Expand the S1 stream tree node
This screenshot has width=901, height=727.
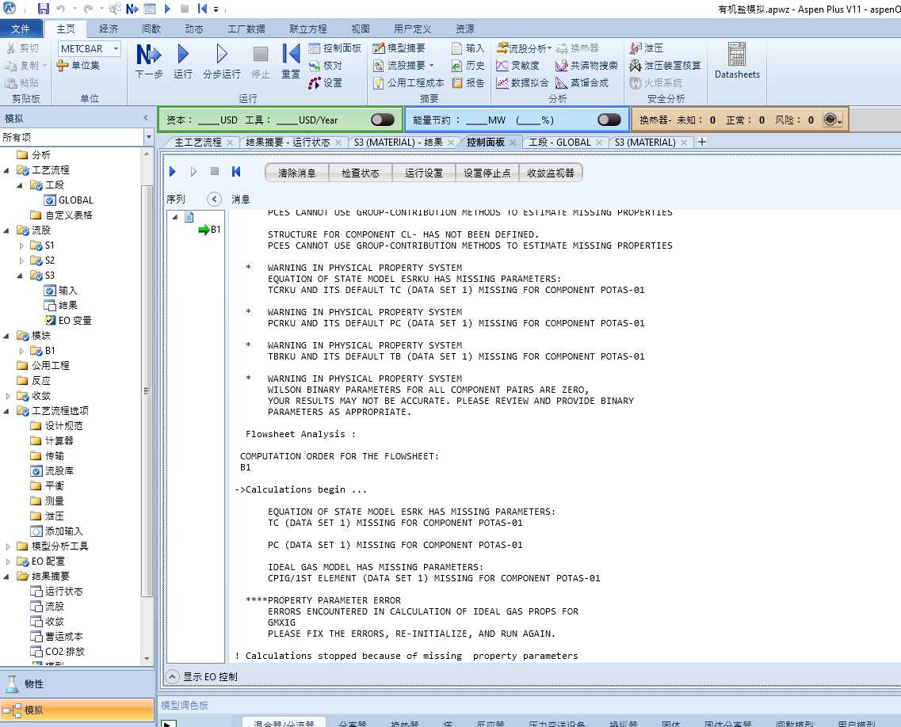[x=22, y=246]
